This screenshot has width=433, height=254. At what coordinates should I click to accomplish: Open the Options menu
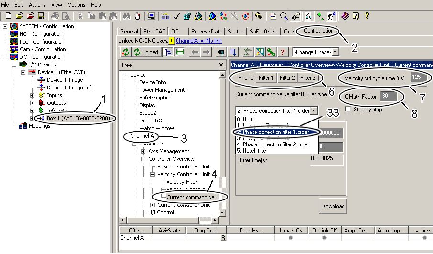(77, 5)
